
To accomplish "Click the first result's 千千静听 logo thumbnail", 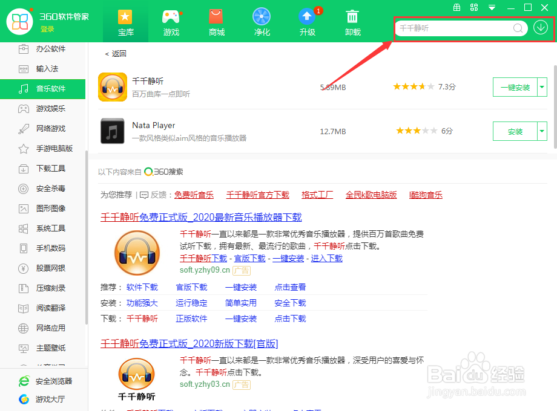I will pyautogui.click(x=137, y=253).
